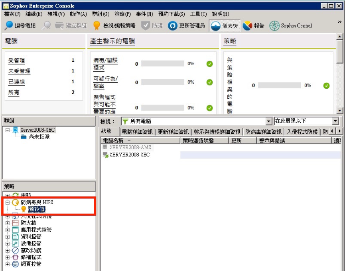Open the 報告 chart icon
This screenshot has height=271, width=345.
(247, 26)
